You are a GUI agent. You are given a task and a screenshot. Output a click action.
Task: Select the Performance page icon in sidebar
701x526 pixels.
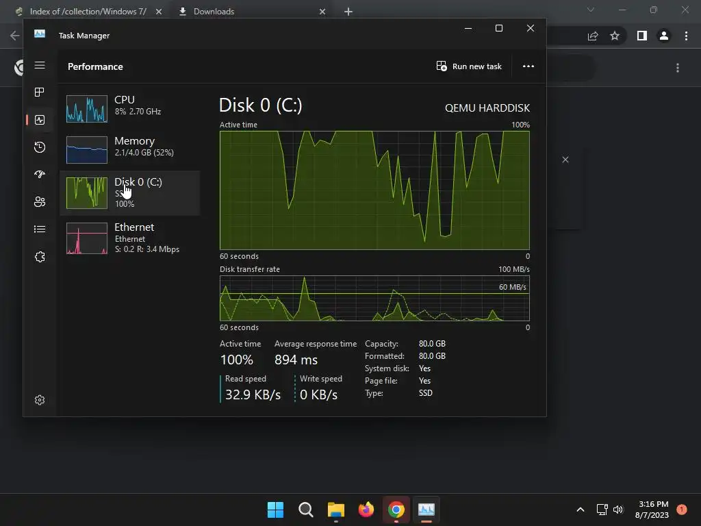click(x=40, y=120)
